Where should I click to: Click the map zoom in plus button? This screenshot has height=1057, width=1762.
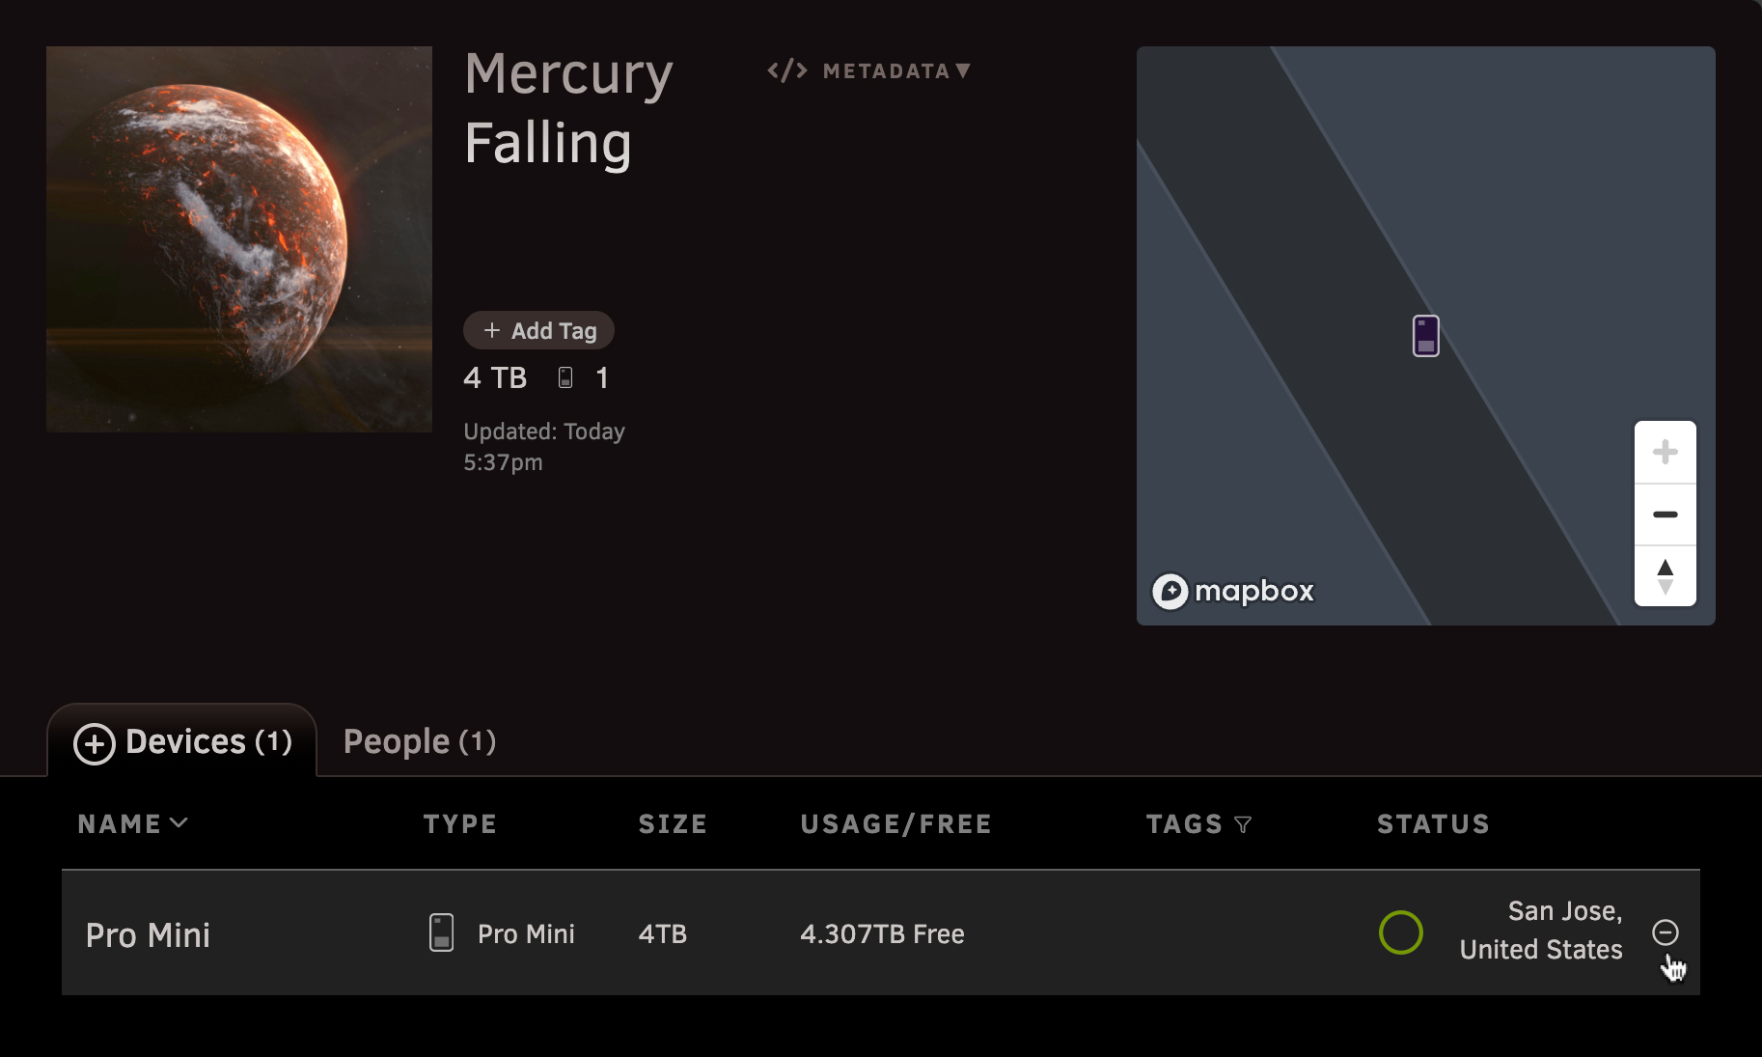click(1665, 452)
